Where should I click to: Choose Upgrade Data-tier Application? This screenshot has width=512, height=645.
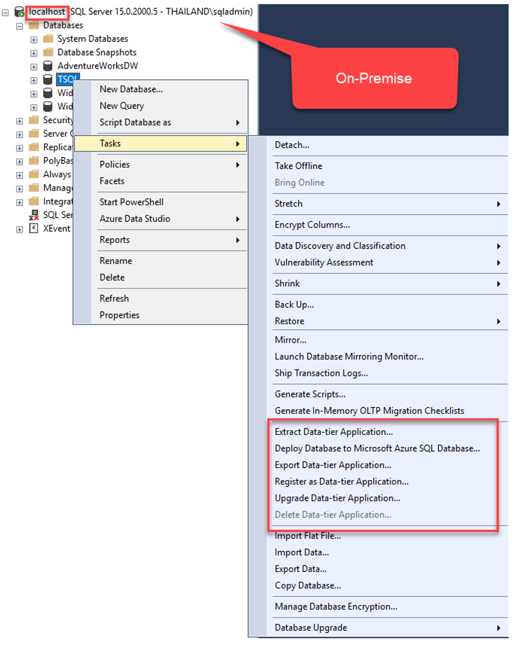[x=378, y=498]
